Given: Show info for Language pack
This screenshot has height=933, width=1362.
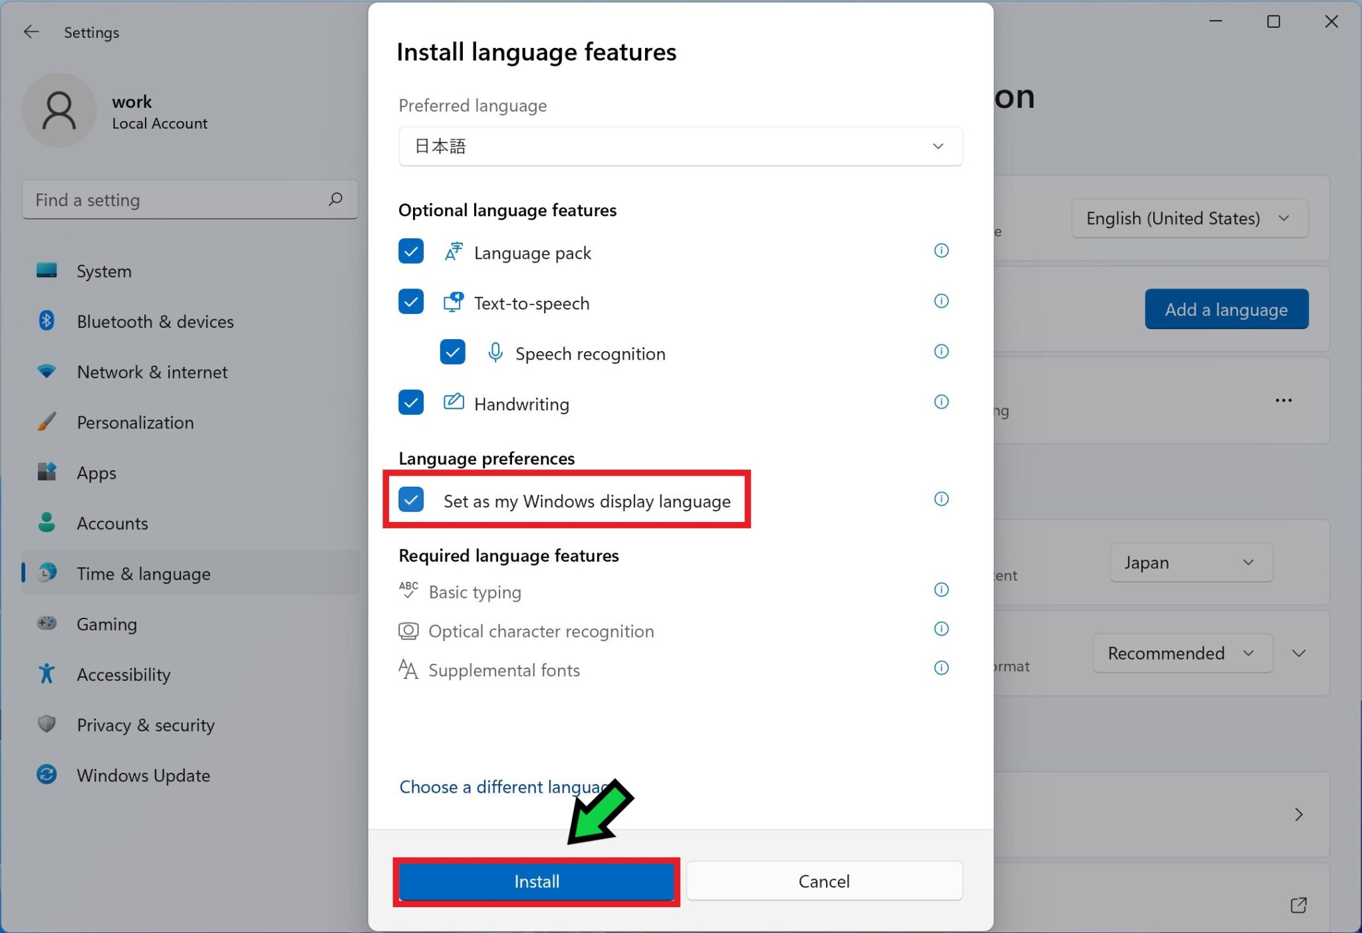Looking at the screenshot, I should point(941,251).
